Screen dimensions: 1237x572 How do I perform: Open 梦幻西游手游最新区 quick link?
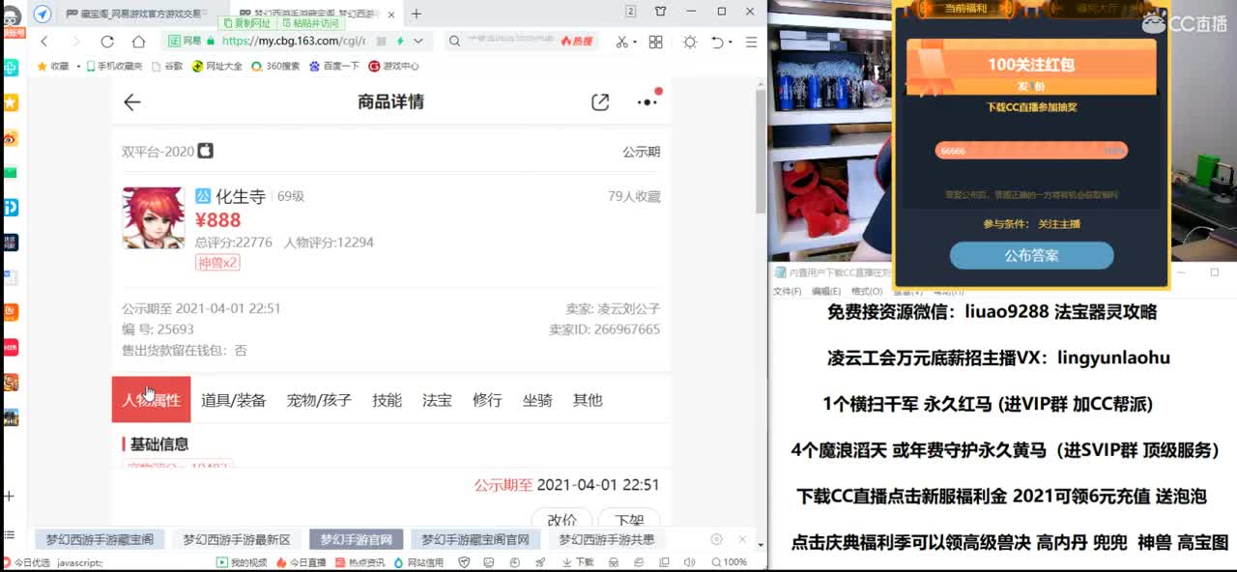[237, 539]
